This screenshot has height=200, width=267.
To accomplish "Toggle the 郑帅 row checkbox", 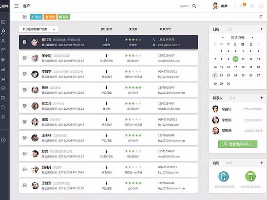I will [25, 153].
